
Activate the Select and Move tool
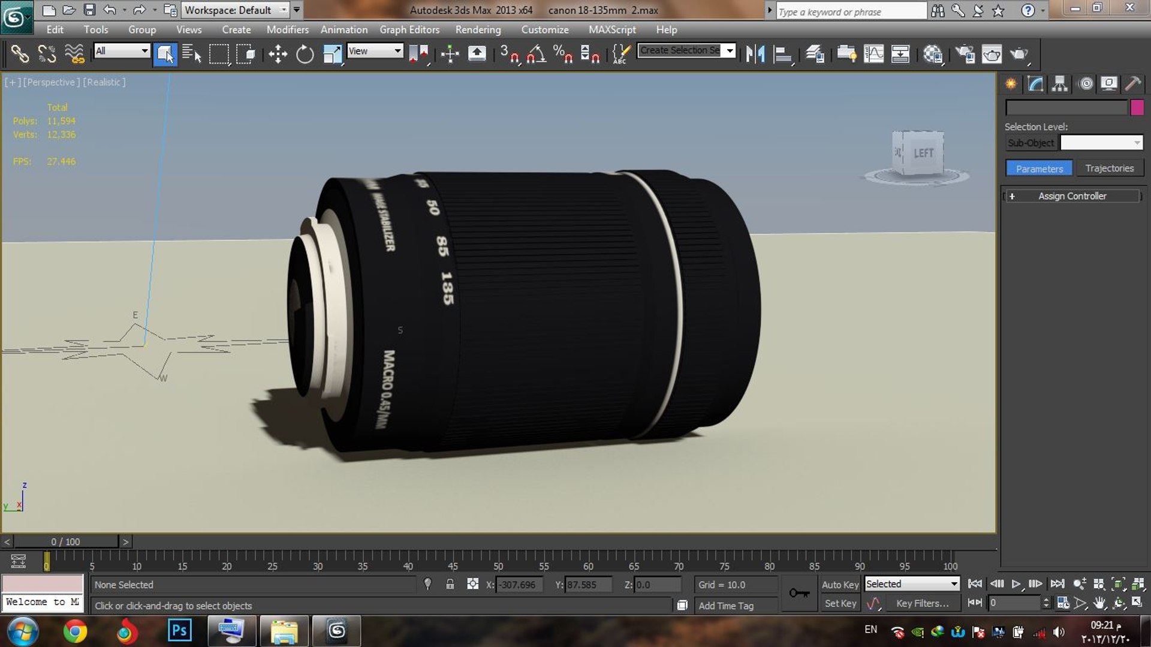278,54
